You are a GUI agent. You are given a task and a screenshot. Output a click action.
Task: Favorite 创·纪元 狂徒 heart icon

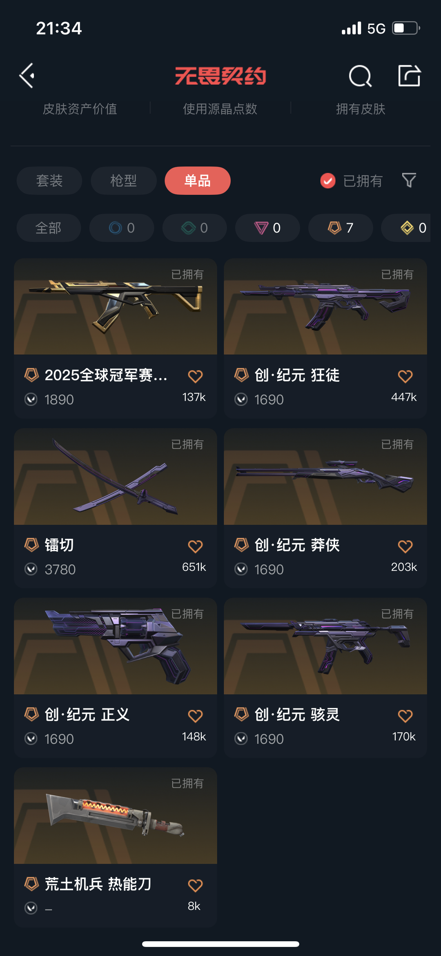tap(405, 376)
